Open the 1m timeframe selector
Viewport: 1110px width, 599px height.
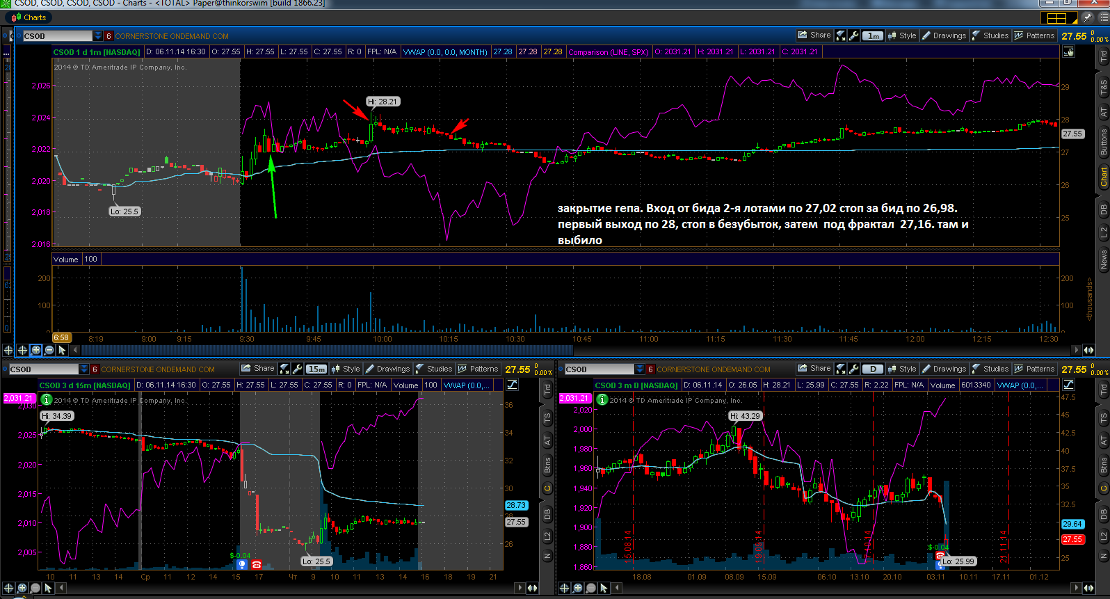[x=873, y=35]
